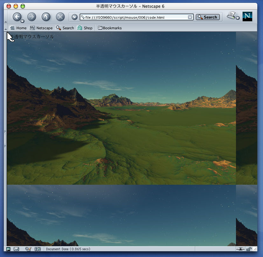263x257 pixels.
Task: Open the Bookmarks folder menu
Action: (110, 28)
